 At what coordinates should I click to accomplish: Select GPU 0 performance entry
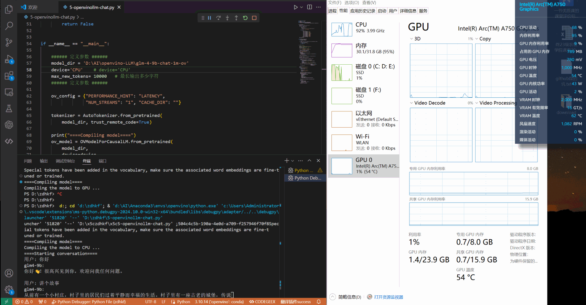pos(364,166)
